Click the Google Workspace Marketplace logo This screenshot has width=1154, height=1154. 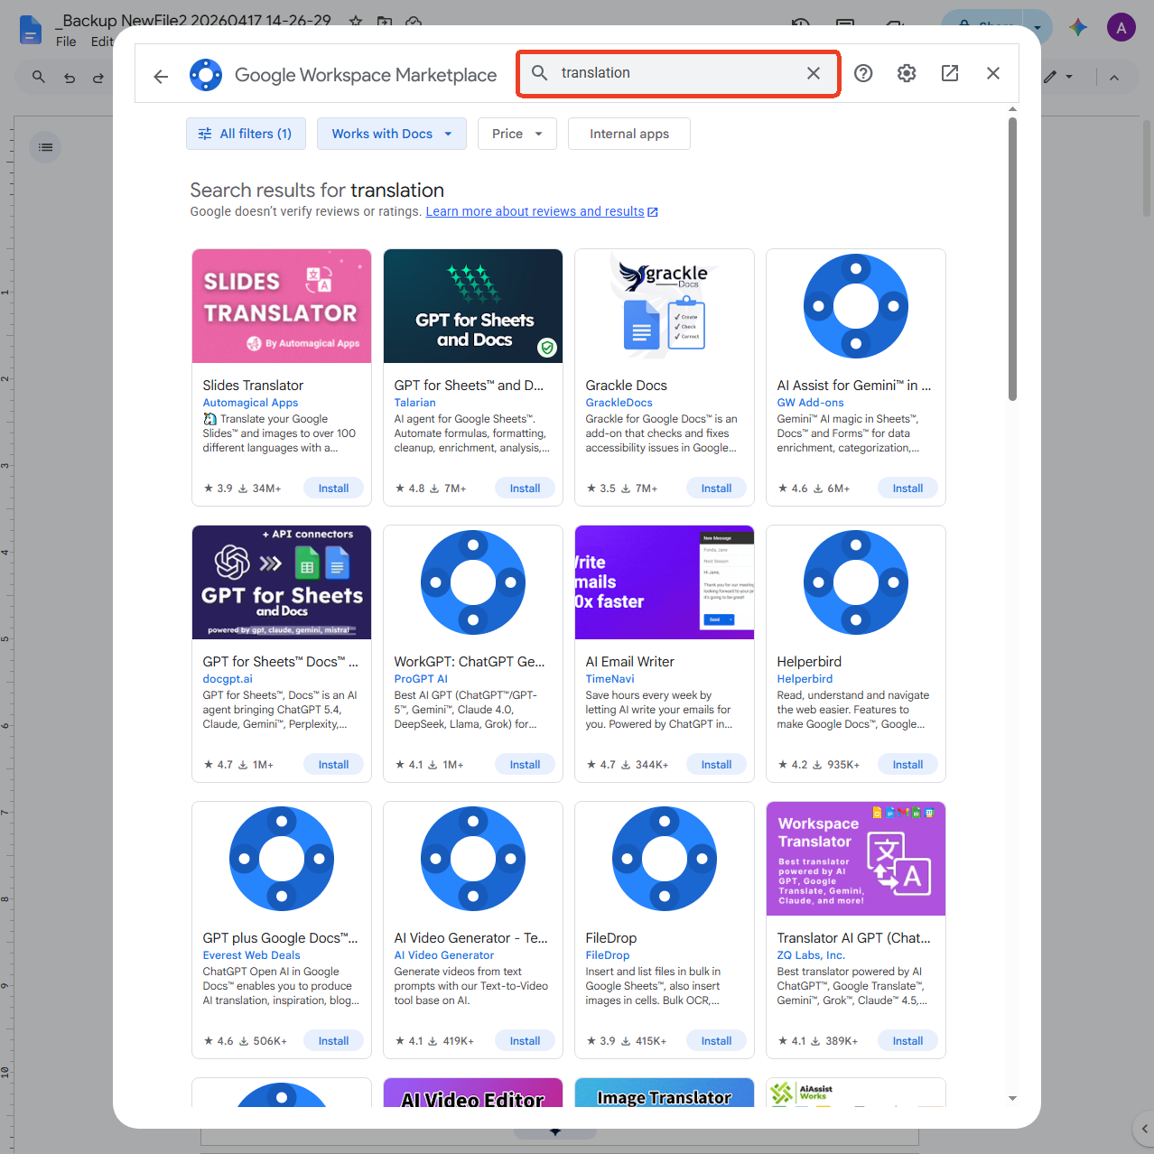[206, 75]
